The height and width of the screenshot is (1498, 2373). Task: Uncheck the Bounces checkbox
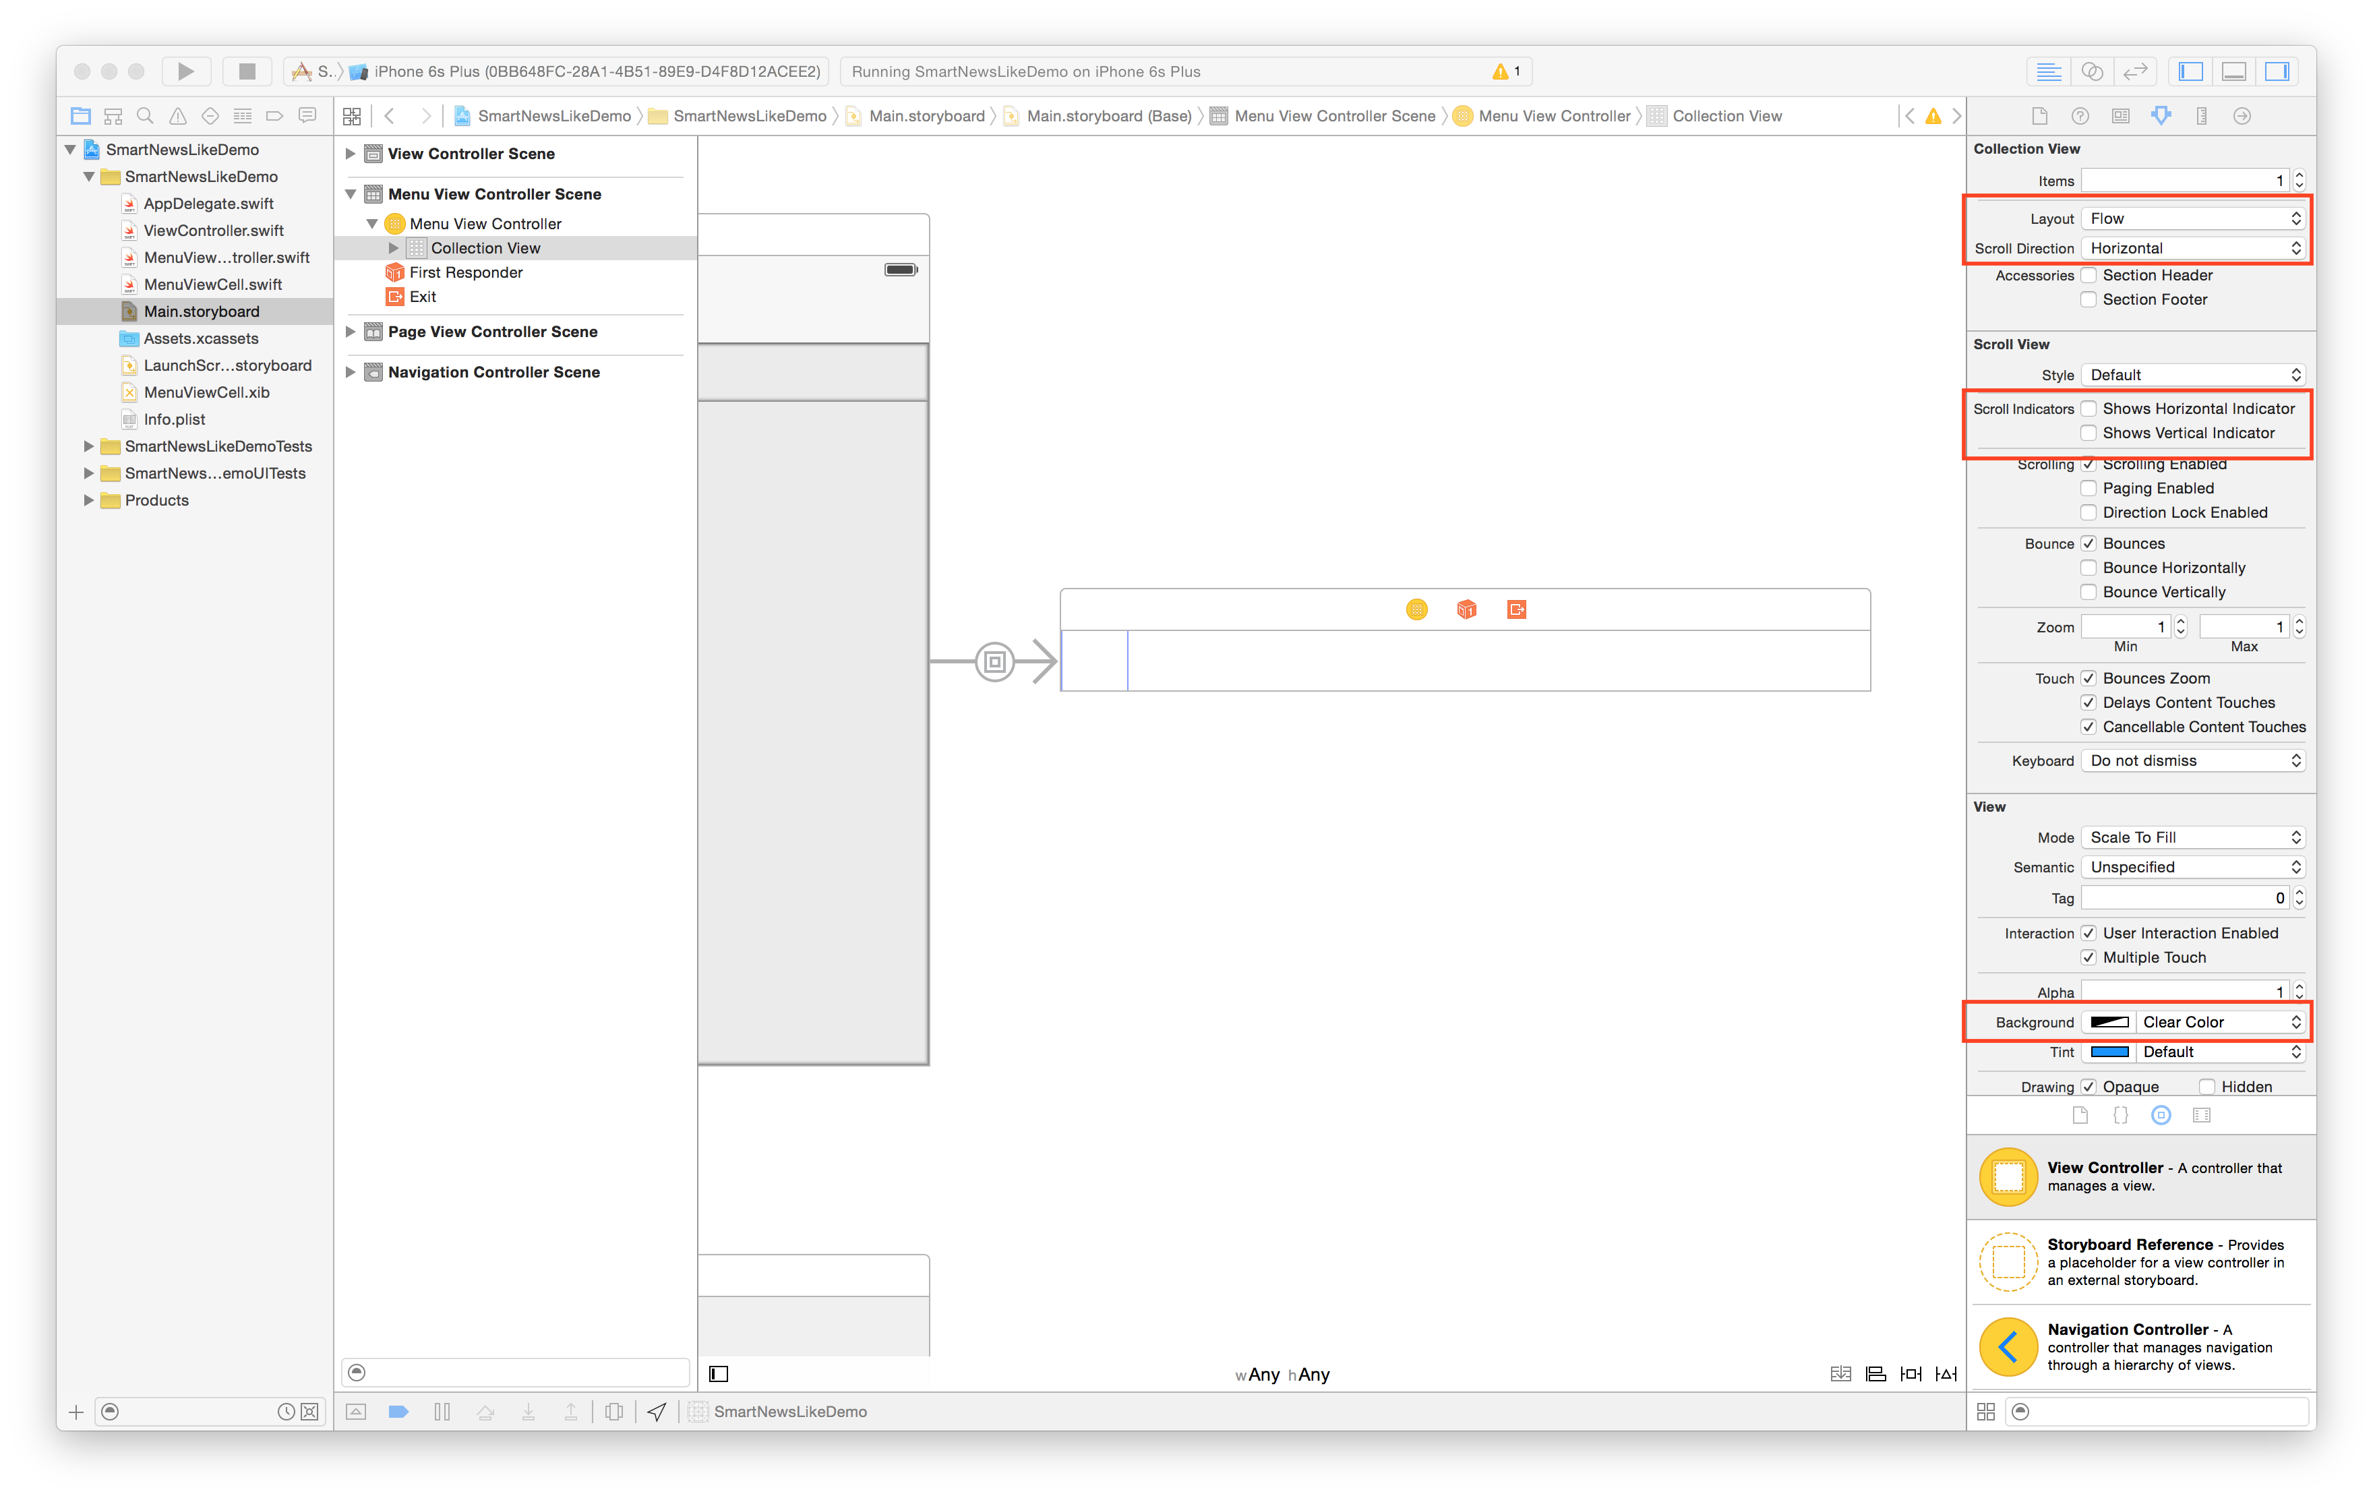[x=2089, y=543]
